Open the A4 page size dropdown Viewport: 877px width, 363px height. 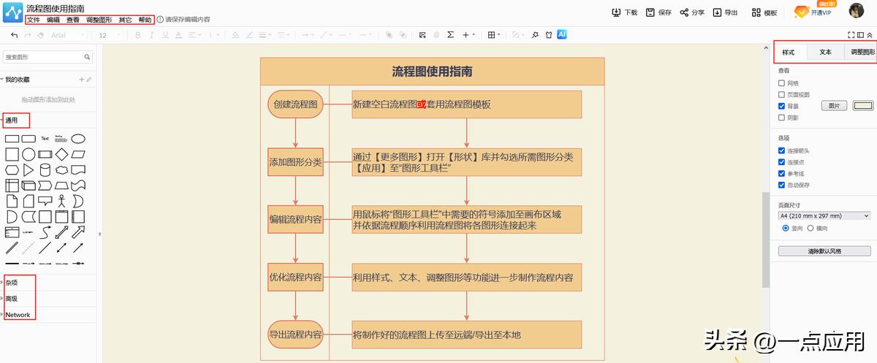coord(824,215)
